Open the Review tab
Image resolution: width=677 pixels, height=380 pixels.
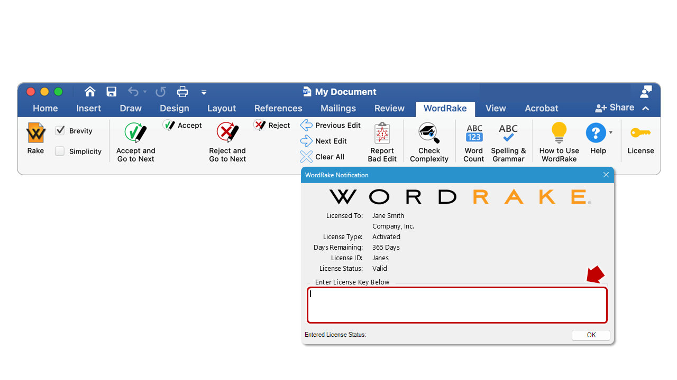point(389,108)
